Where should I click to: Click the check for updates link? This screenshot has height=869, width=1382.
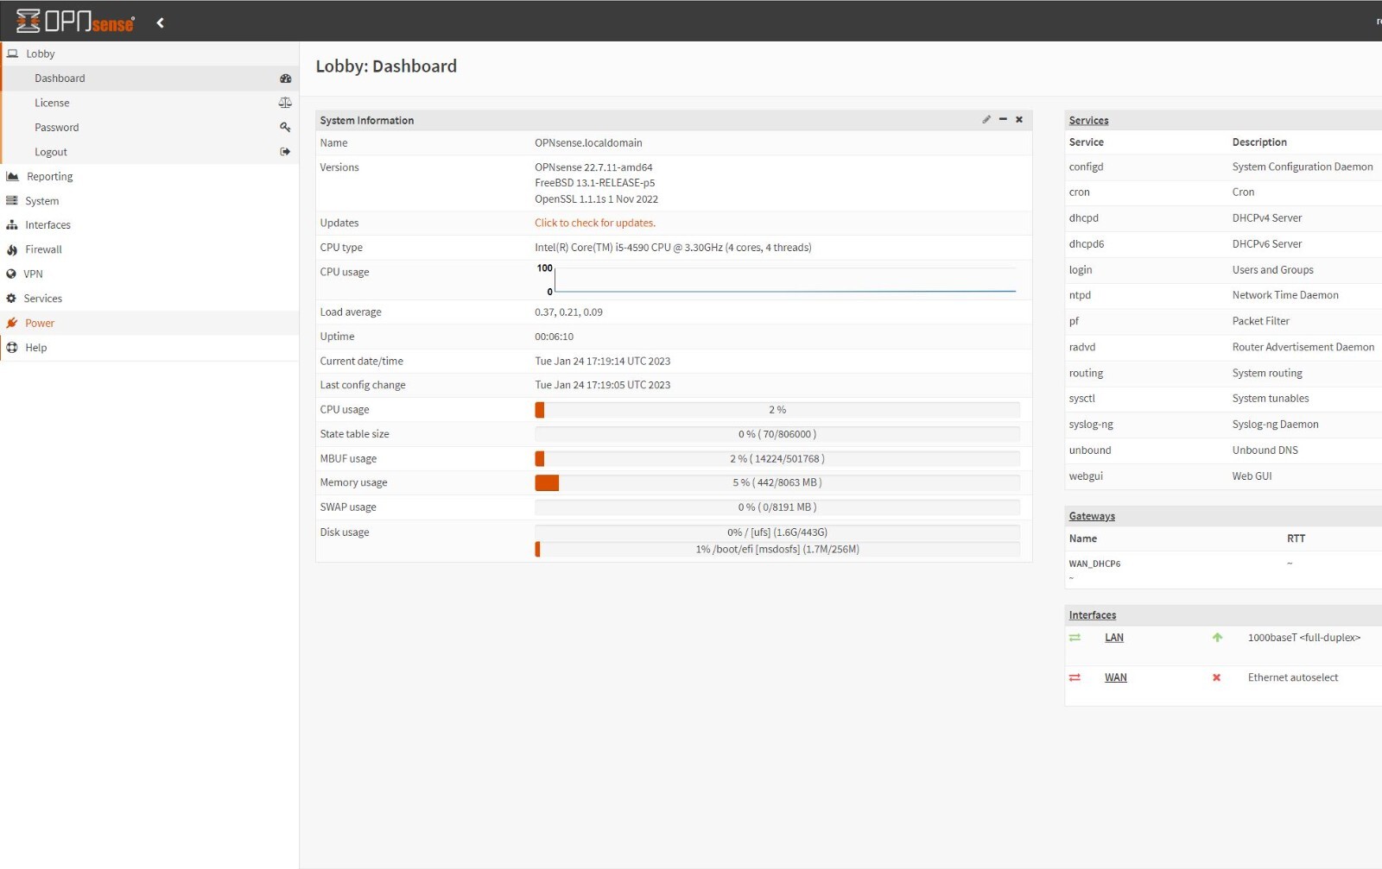594,223
